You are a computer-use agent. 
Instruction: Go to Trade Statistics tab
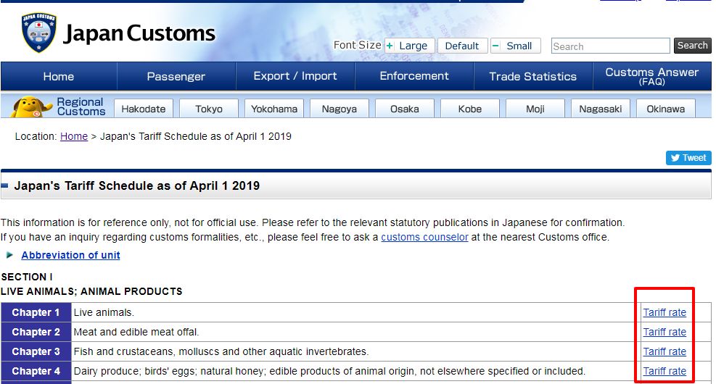(532, 76)
